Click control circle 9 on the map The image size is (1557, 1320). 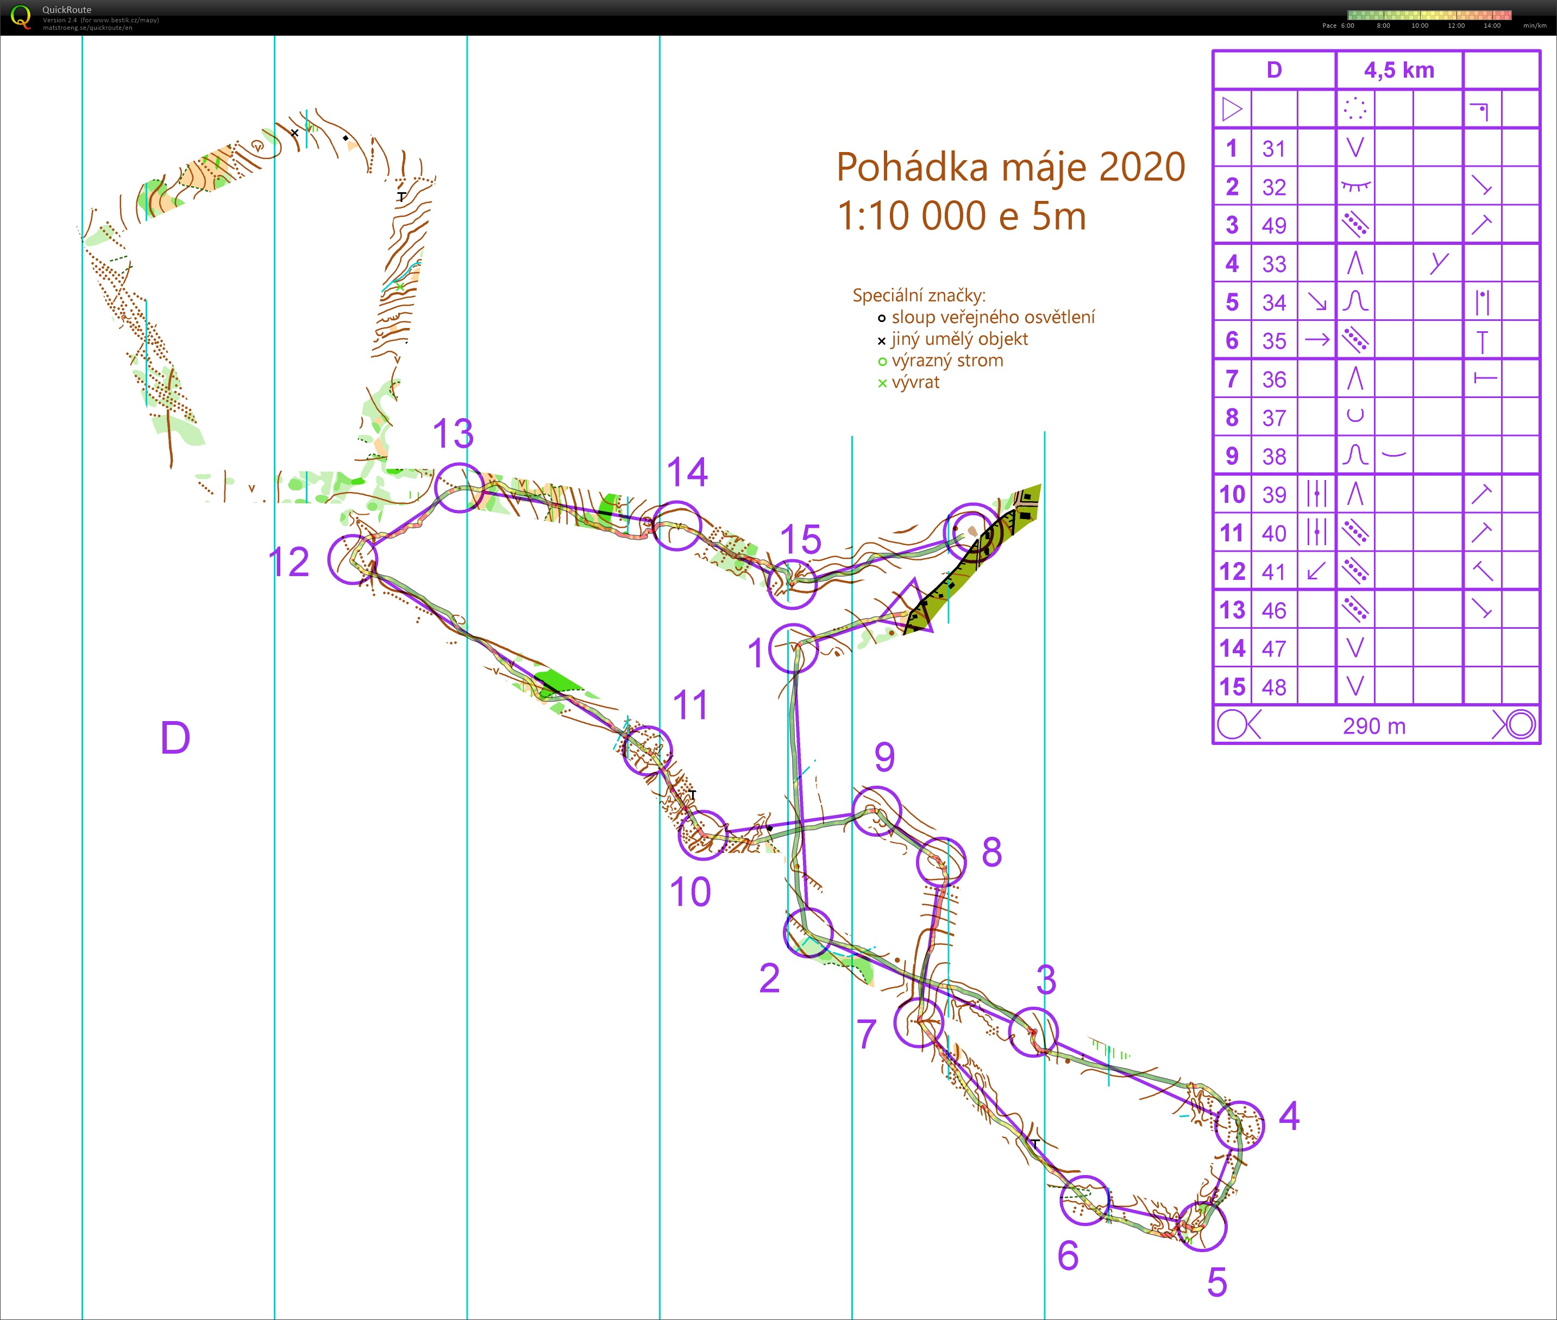tap(877, 811)
